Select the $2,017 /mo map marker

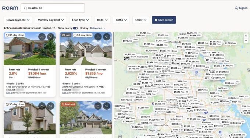coord(192,33)
